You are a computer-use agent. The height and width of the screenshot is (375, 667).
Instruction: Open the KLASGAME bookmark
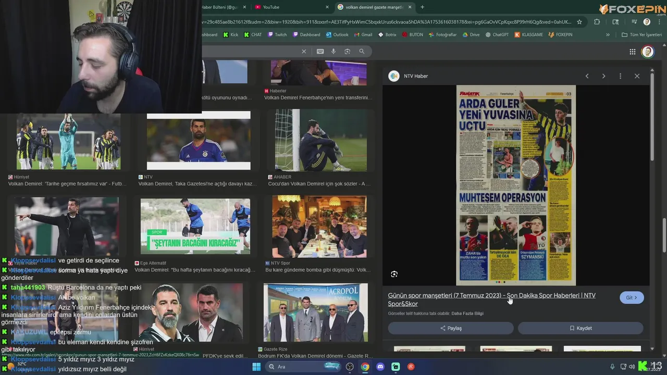click(528, 35)
